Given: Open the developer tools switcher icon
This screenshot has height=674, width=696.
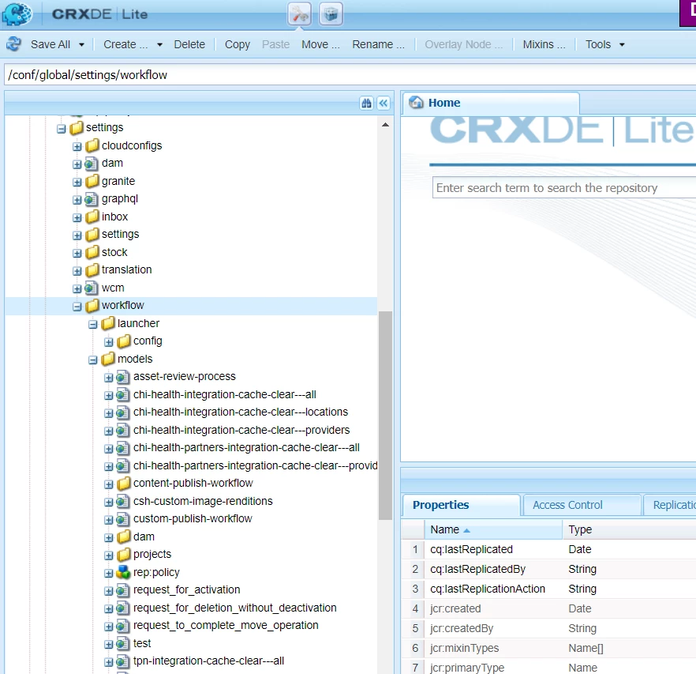Looking at the screenshot, I should click(300, 13).
